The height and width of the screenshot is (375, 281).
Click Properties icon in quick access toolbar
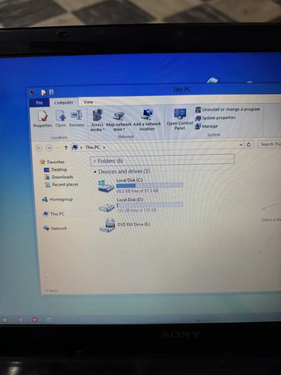click(x=44, y=92)
